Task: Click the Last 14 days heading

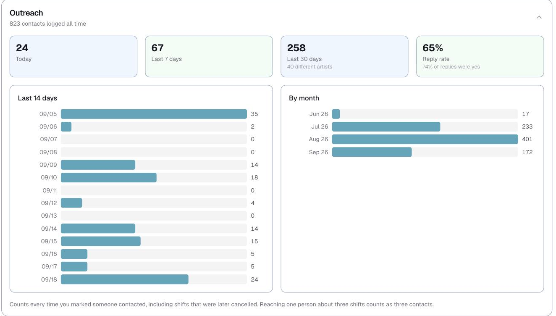Action: point(37,98)
